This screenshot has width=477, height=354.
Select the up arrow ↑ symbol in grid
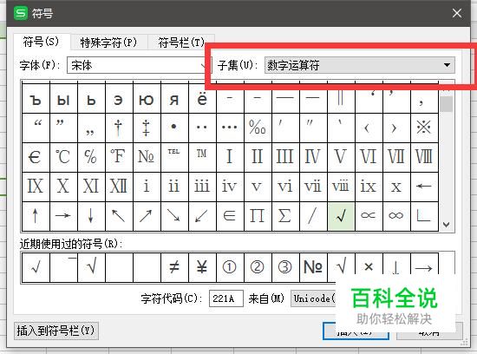tap(36, 216)
